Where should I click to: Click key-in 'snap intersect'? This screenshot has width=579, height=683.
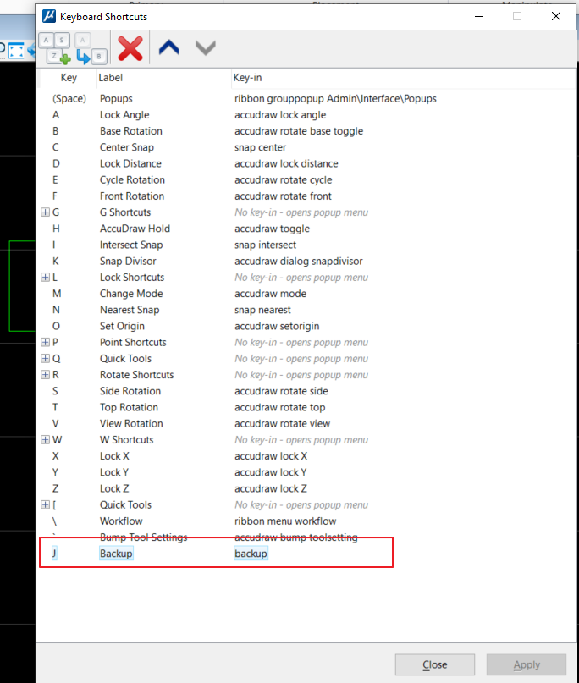point(265,245)
